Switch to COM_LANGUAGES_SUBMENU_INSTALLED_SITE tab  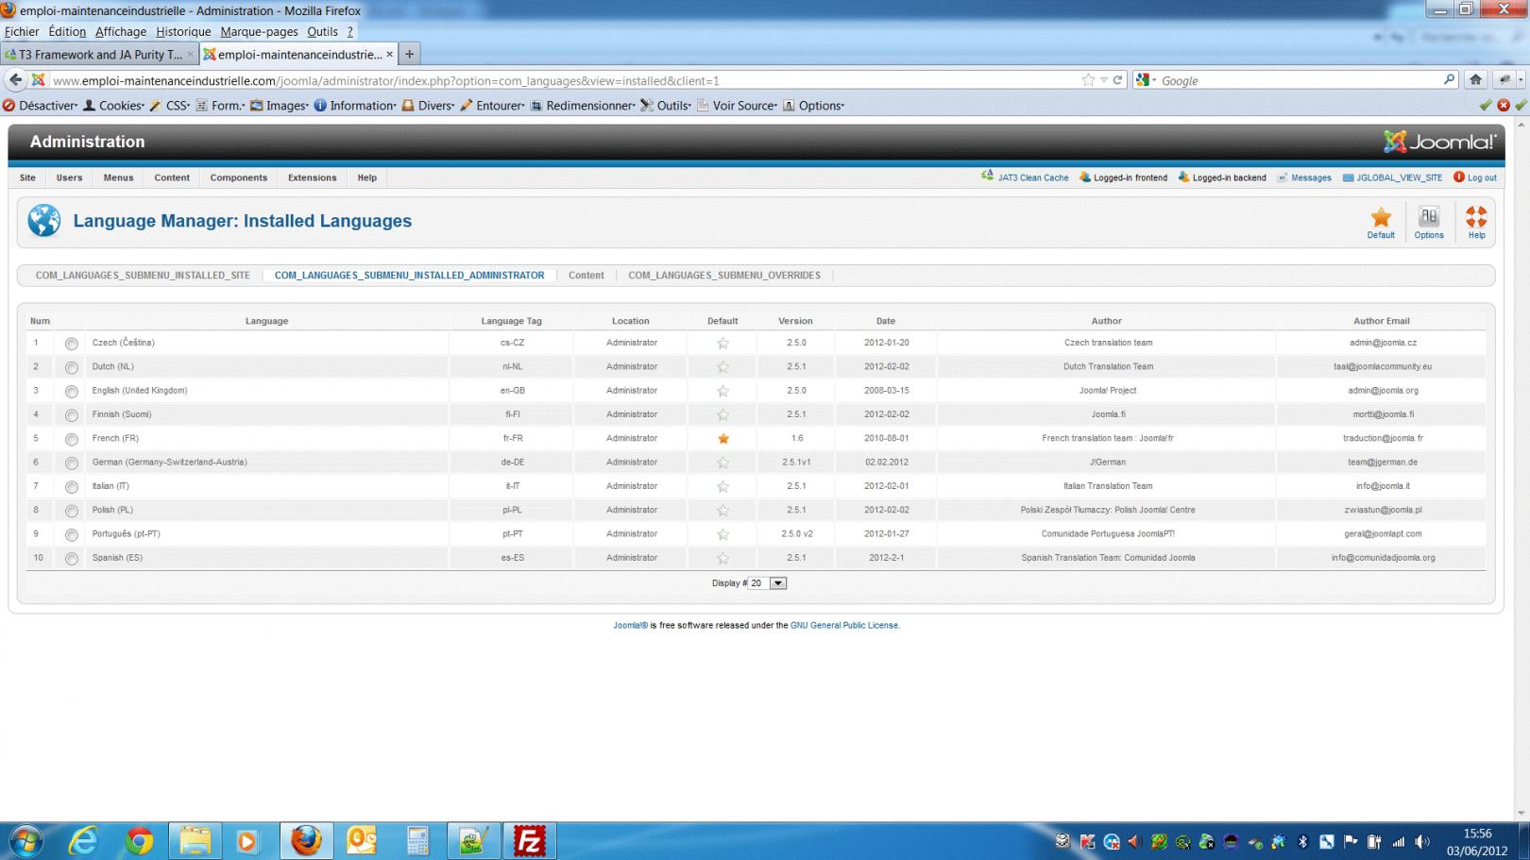pyautogui.click(x=143, y=276)
